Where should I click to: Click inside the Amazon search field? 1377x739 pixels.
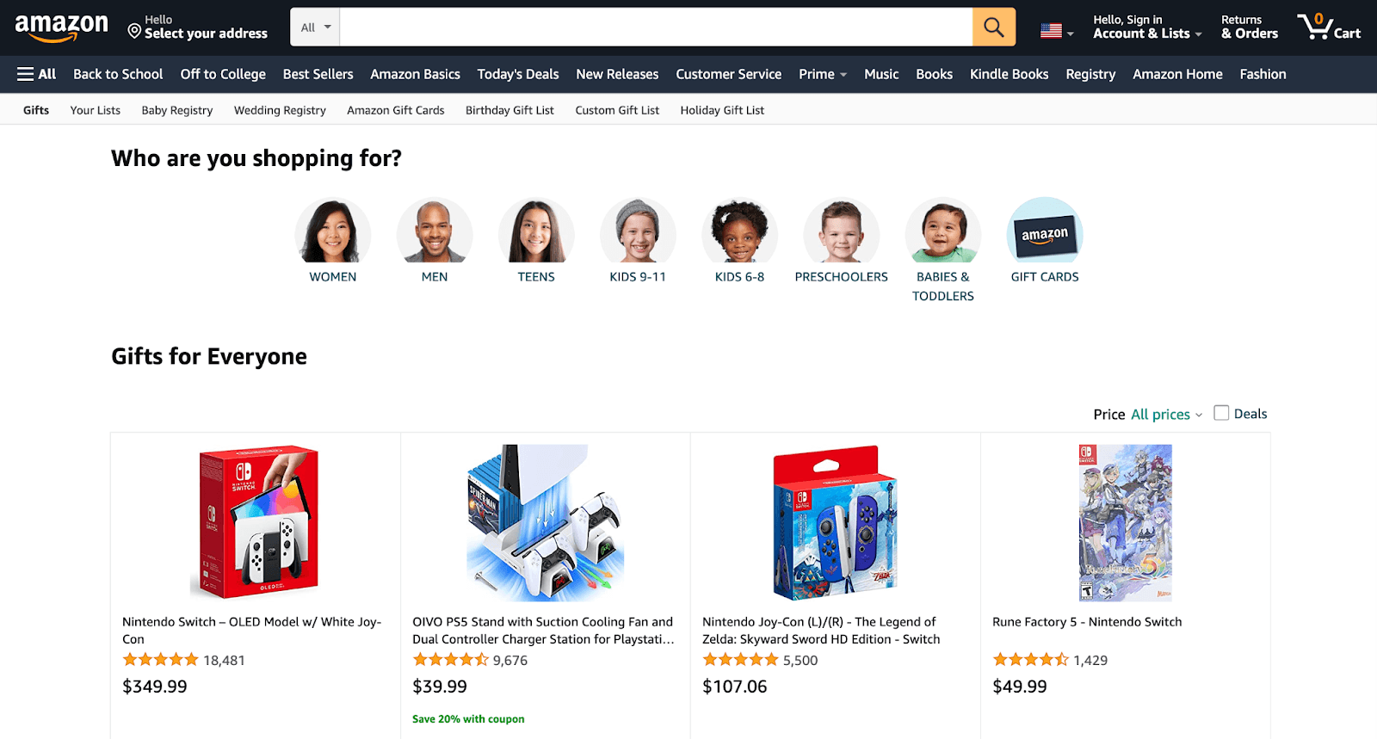[x=656, y=28]
